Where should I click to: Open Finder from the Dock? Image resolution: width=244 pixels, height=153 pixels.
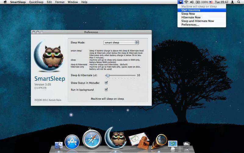point(59,145)
